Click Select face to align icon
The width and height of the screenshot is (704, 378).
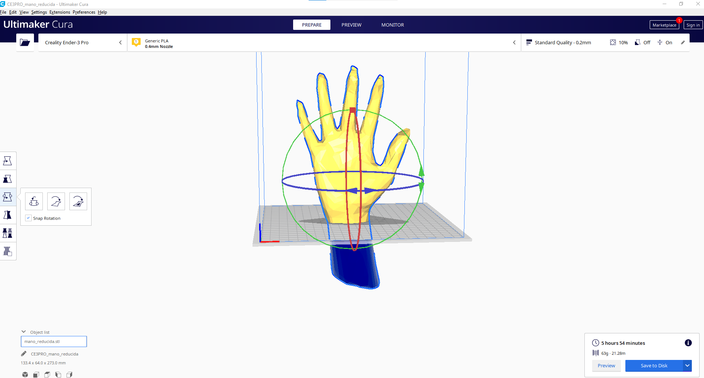(78, 201)
